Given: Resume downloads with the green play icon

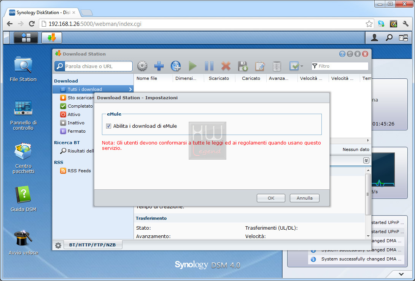Looking at the screenshot, I should [193, 66].
